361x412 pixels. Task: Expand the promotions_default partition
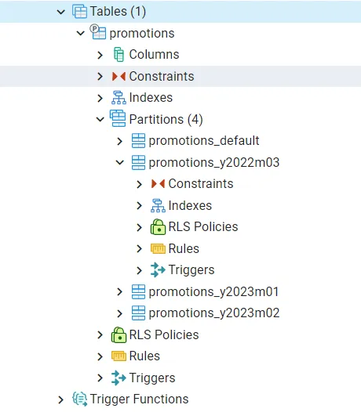click(x=120, y=141)
